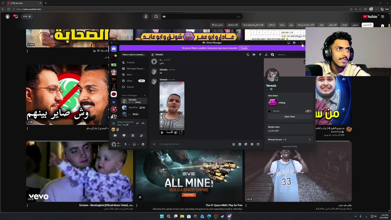The height and width of the screenshot is (220, 391).
Task: Open apps launcher in message bar
Action: [258, 144]
